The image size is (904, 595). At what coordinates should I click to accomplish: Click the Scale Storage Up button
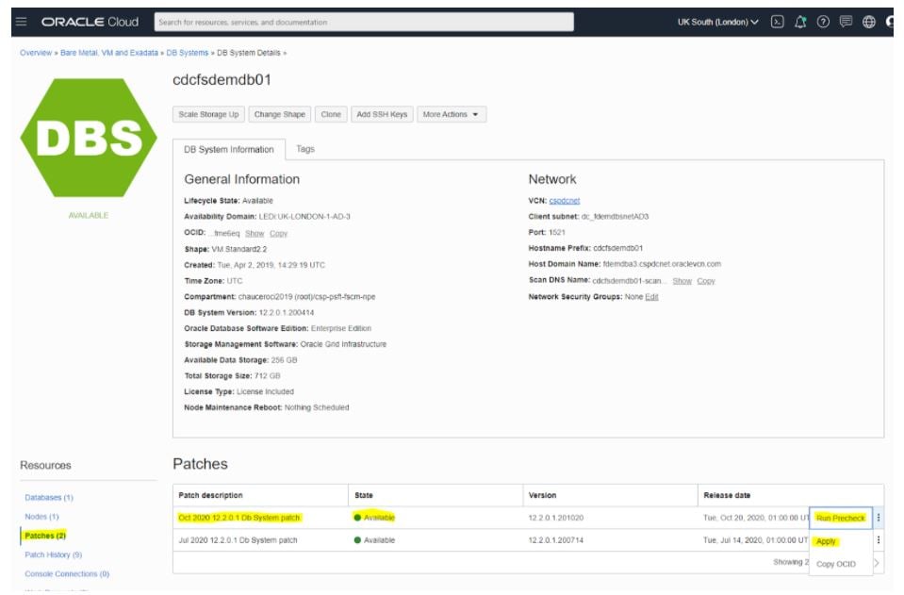pyautogui.click(x=208, y=114)
